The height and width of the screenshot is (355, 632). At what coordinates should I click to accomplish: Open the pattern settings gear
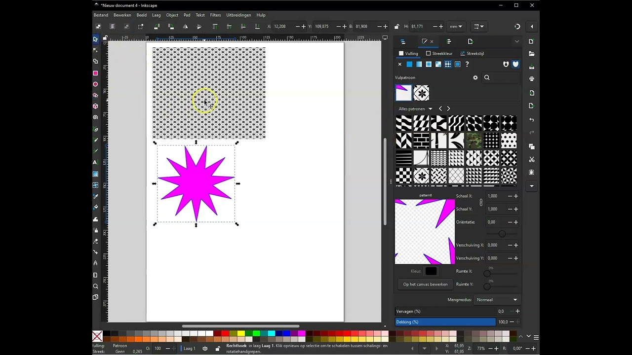(x=475, y=77)
